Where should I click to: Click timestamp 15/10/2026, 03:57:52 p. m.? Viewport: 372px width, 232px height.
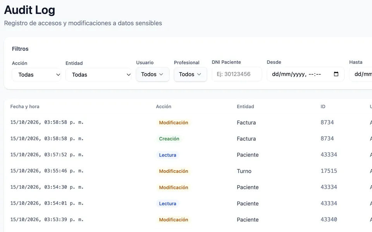pos(47,155)
